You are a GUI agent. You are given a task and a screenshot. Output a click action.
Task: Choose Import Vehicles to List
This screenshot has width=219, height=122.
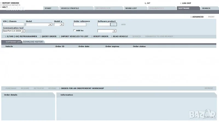[x=74, y=36]
